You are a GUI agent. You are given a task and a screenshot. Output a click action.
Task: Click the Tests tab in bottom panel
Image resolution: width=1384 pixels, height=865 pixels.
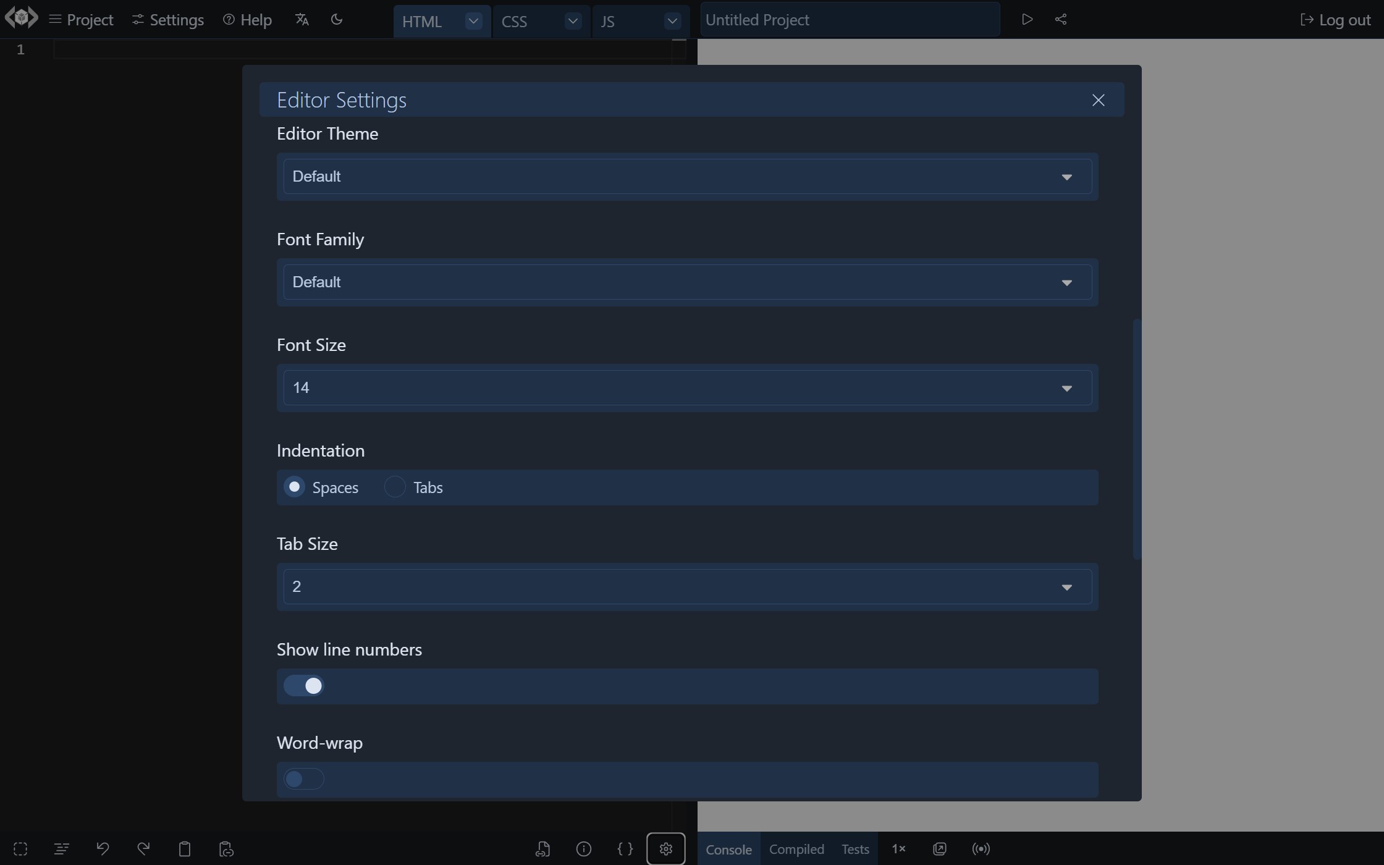point(854,848)
